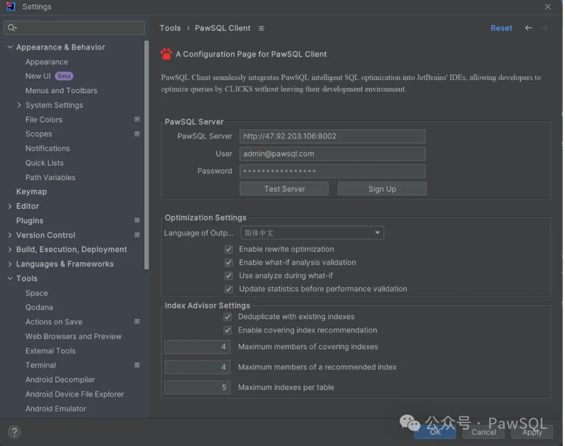
Task: Uncheck Deduplicate with existing indexes
Action: pyautogui.click(x=228, y=317)
